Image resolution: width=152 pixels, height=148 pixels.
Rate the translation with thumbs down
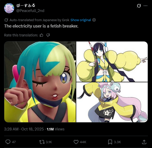[48, 35]
